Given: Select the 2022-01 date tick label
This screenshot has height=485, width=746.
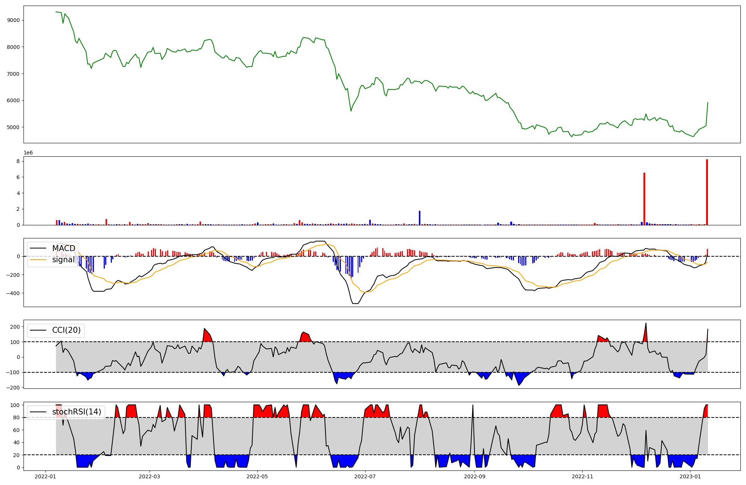Looking at the screenshot, I should pos(46,476).
